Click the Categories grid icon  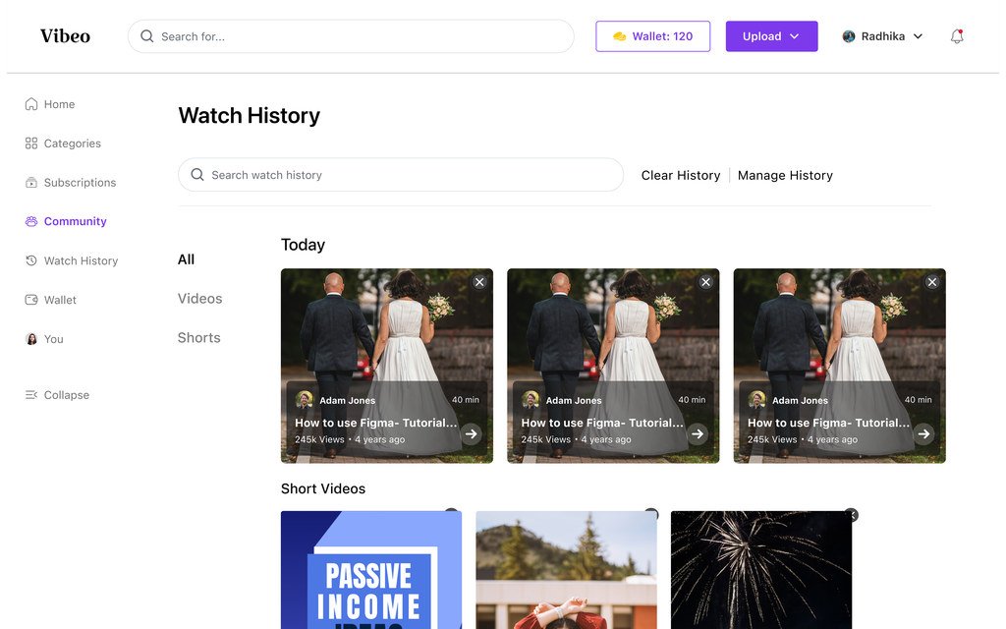coord(30,143)
